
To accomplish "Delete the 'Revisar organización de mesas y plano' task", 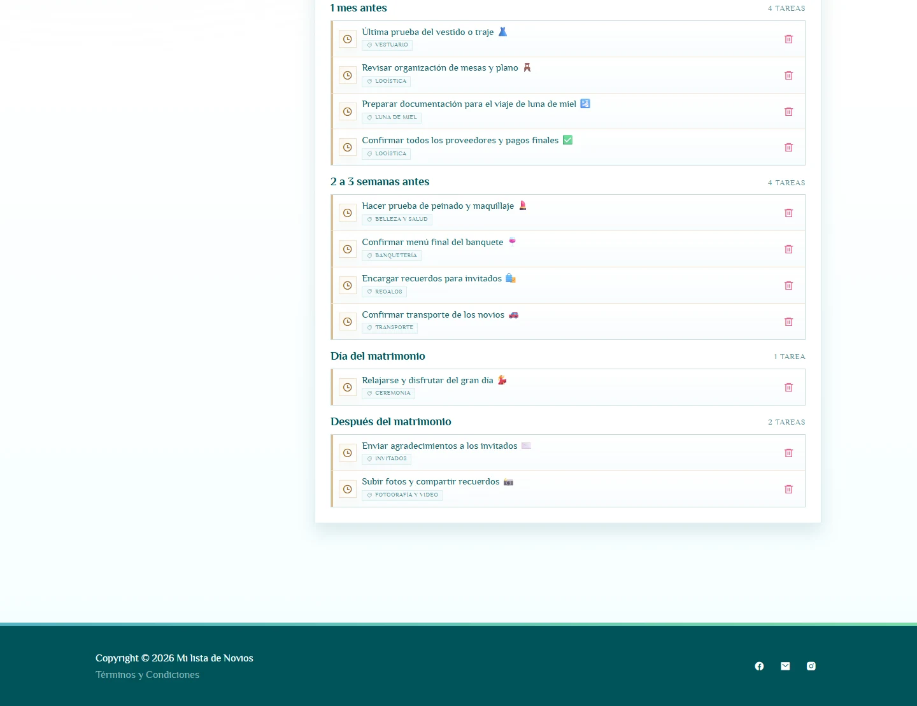I will (788, 76).
